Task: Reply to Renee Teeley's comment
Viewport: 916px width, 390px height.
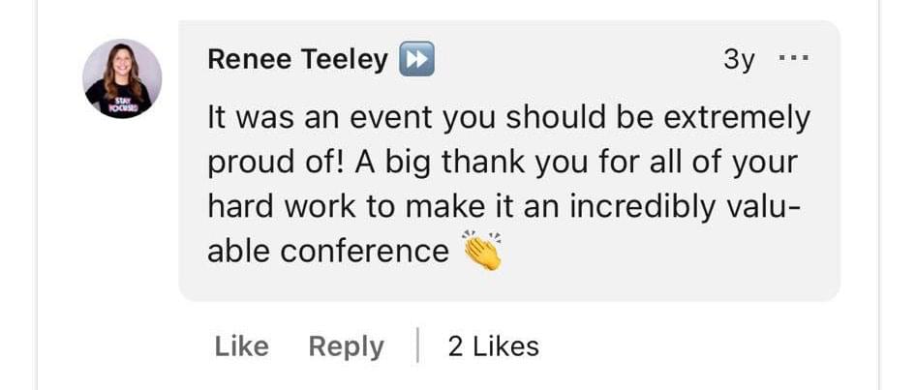Action: point(346,346)
